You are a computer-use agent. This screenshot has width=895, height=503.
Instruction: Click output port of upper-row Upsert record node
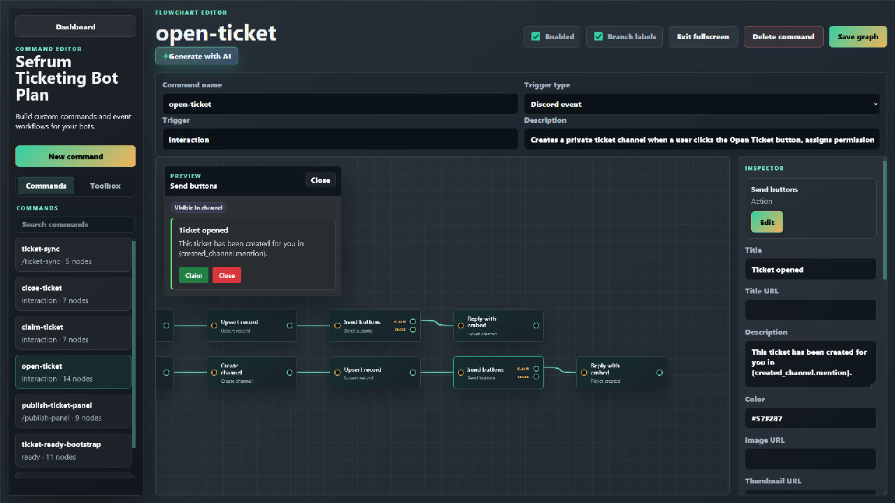tap(289, 325)
